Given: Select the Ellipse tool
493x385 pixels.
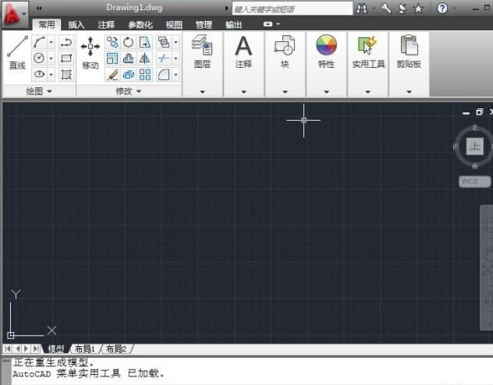Looking at the screenshot, I should (39, 74).
